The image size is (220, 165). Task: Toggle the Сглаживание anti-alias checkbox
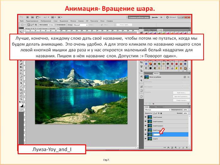click(56, 25)
